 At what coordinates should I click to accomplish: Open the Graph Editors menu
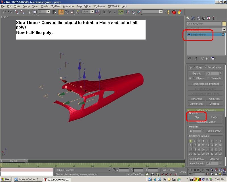pos(84,6)
